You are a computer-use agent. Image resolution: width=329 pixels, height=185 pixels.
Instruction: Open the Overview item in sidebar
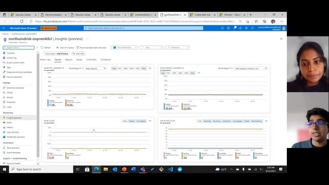[x=10, y=53]
